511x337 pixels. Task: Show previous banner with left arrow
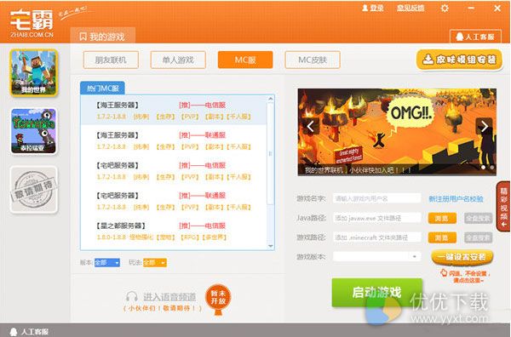click(310, 126)
